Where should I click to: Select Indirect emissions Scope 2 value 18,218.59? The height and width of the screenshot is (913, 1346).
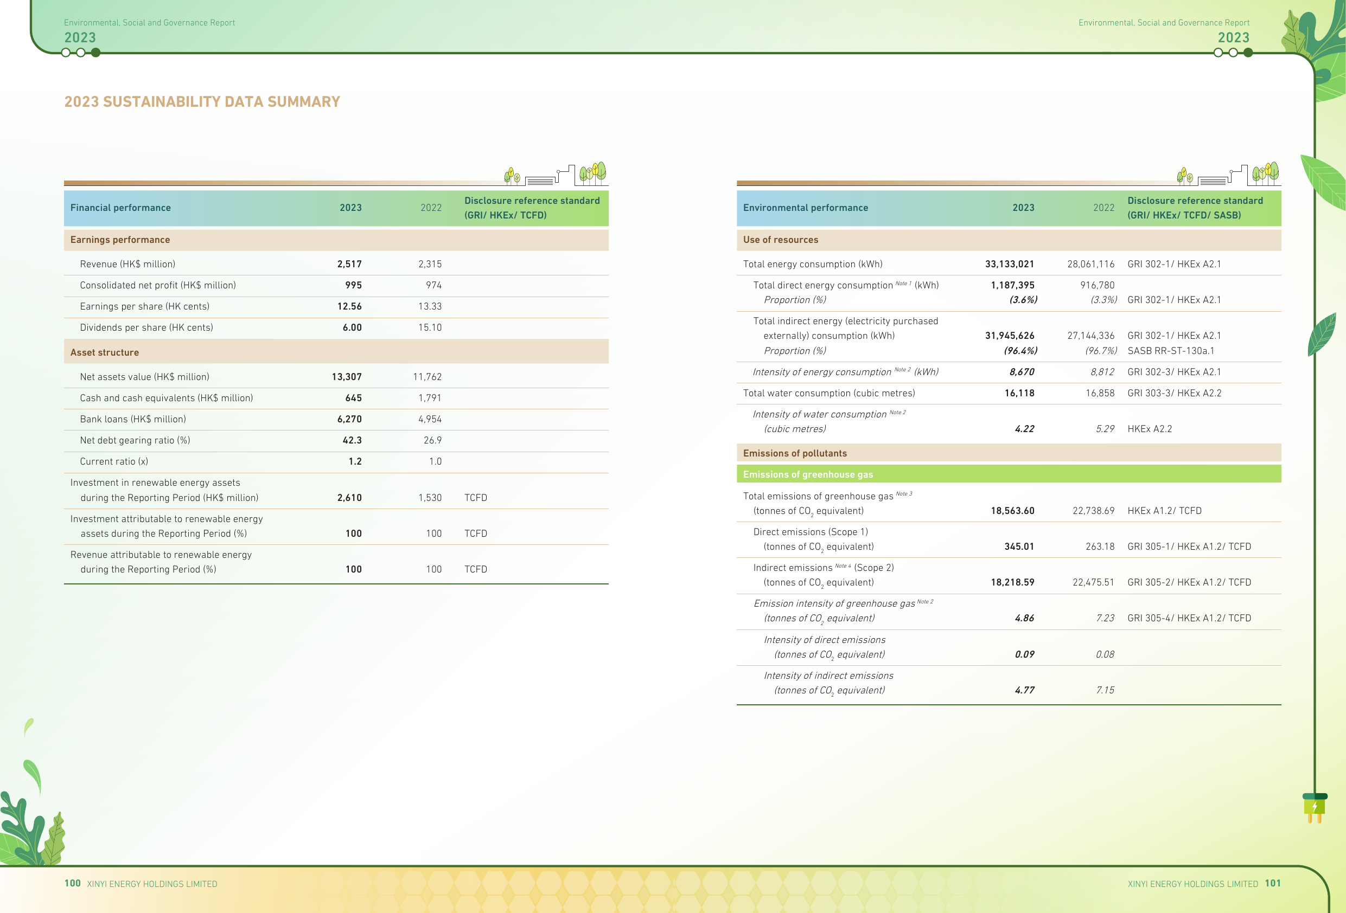coord(1012,582)
